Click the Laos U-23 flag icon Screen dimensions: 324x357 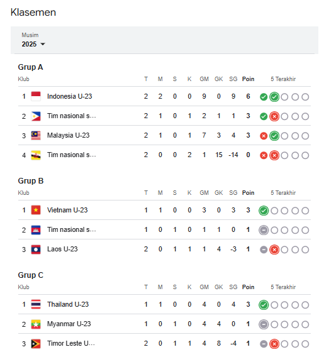[x=36, y=250]
